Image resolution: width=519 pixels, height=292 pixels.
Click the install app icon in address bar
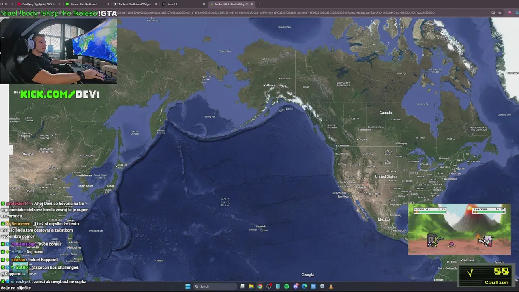[x=493, y=13]
